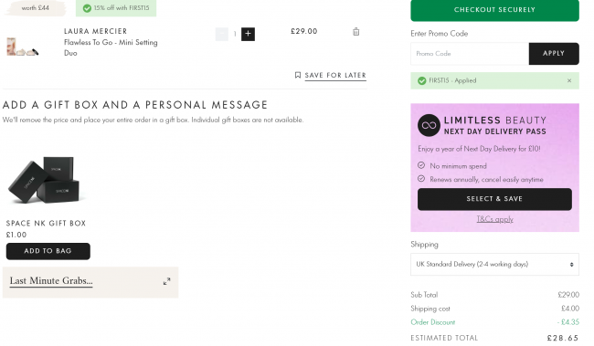The image size is (594, 346).
Task: Click the Limitless Beauty infinity logo
Action: [x=429, y=125]
